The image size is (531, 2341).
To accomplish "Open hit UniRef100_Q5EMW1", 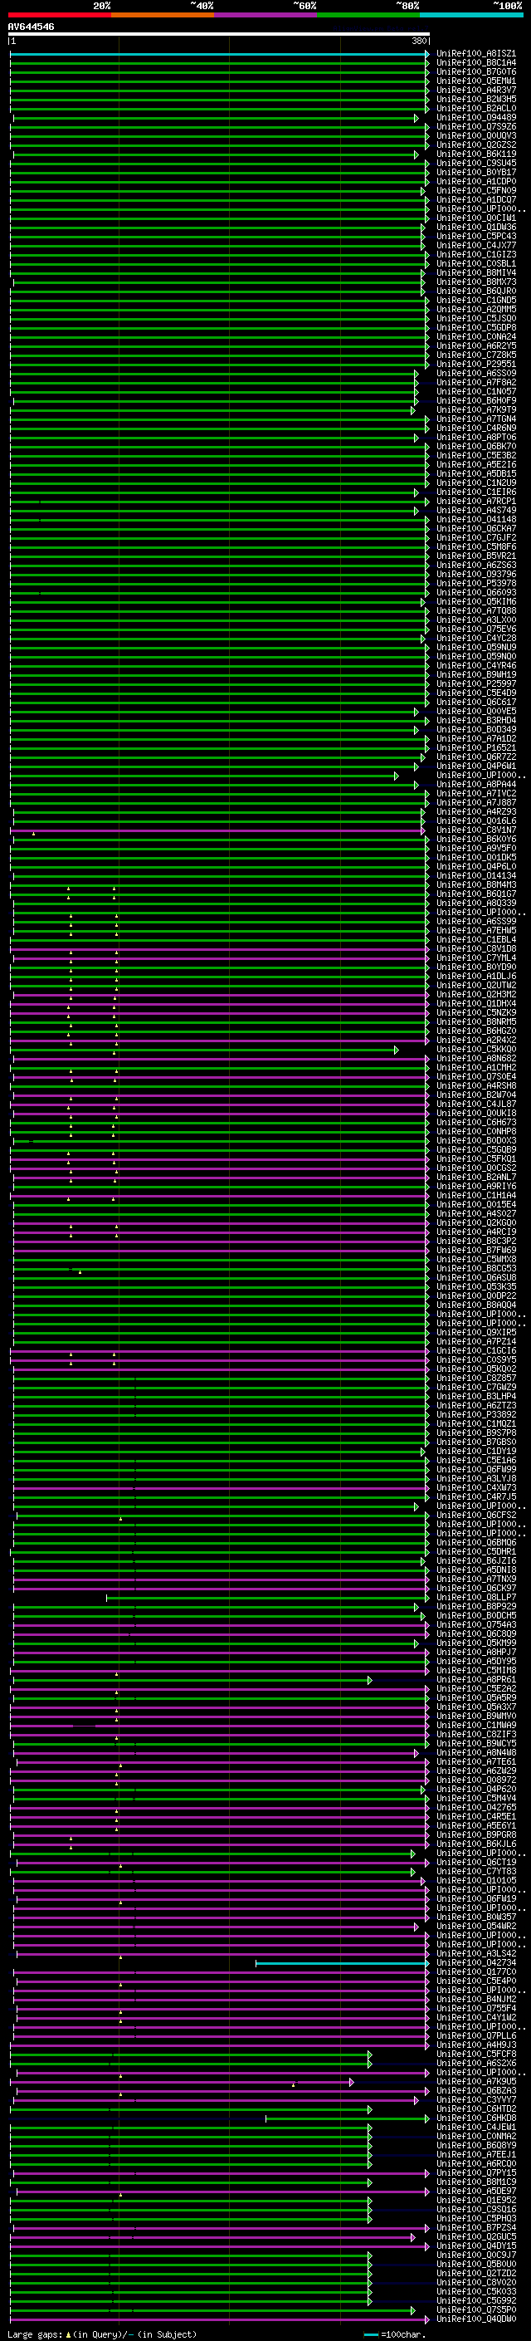I will click(475, 81).
